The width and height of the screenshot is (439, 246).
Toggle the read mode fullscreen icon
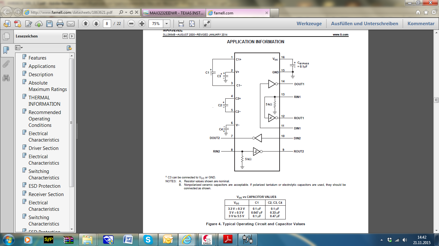pyautogui.click(x=207, y=24)
